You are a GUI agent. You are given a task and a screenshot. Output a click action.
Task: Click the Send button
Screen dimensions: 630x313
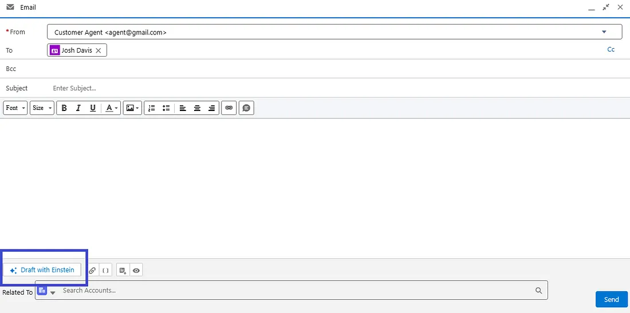(612, 299)
